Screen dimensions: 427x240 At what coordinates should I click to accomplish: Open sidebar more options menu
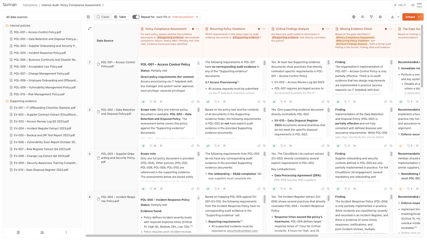coord(66,232)
